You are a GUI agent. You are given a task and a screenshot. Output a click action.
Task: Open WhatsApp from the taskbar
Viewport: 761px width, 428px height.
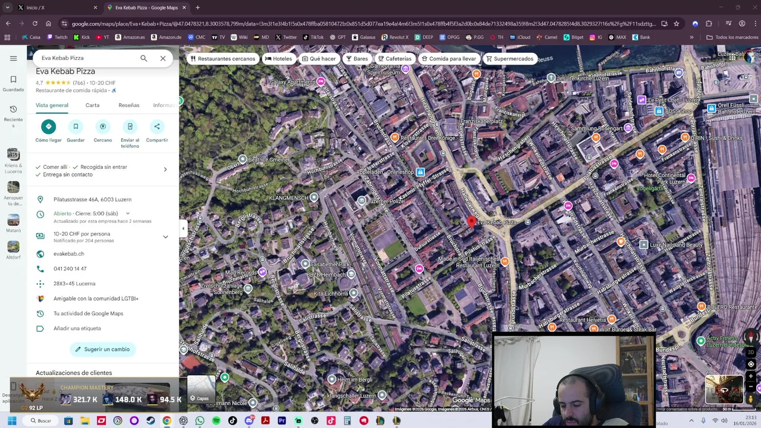[200, 421]
